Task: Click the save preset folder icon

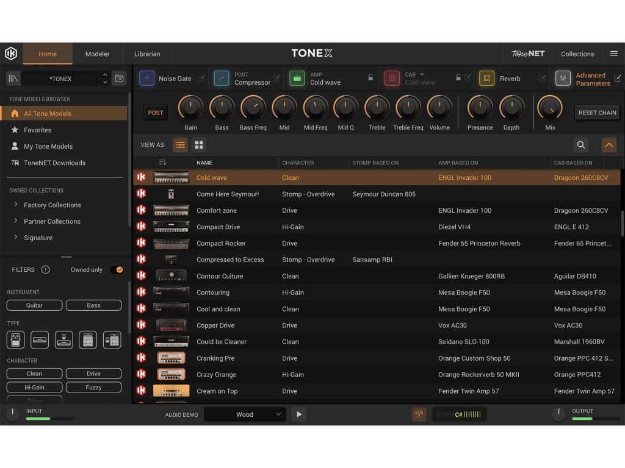Action: point(119,79)
